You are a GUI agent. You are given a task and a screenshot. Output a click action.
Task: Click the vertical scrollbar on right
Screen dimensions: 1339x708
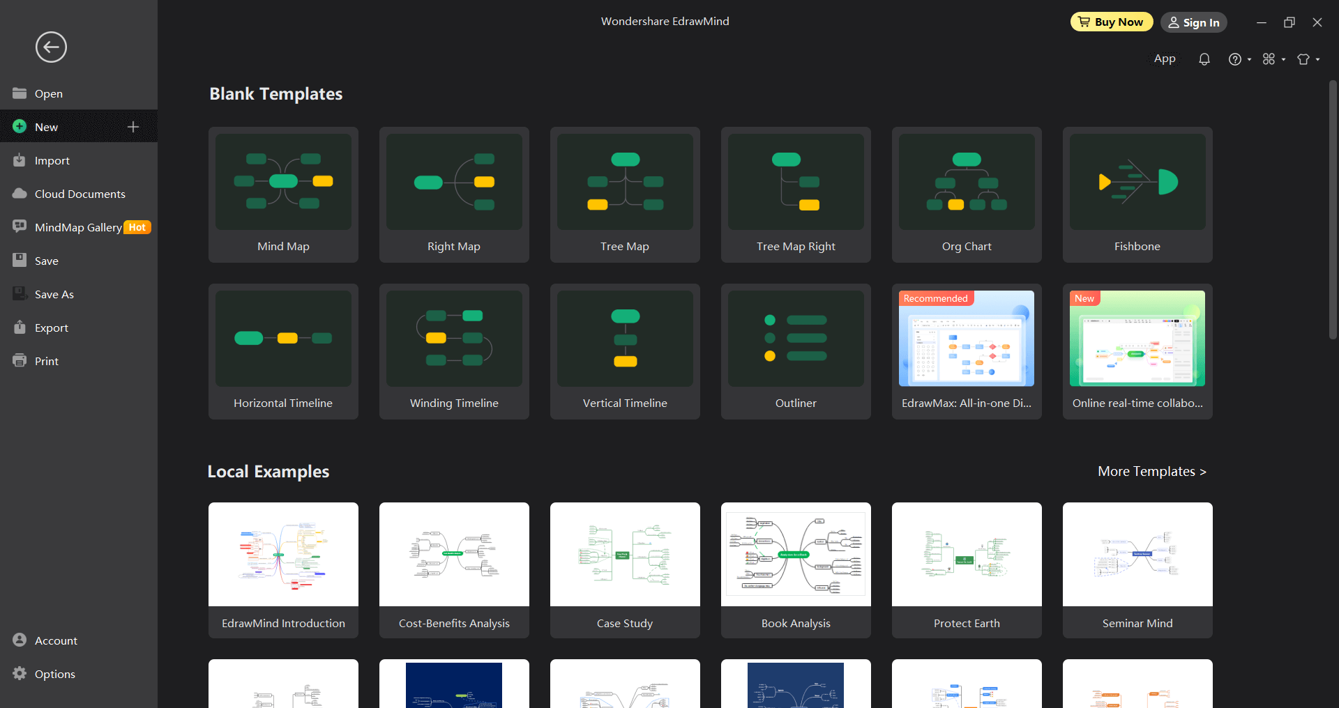[1333, 209]
